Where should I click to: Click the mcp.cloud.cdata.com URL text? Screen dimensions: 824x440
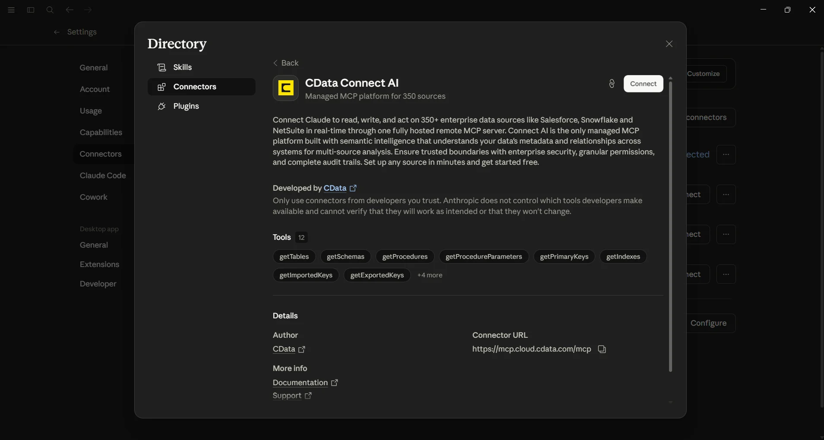pos(531,349)
